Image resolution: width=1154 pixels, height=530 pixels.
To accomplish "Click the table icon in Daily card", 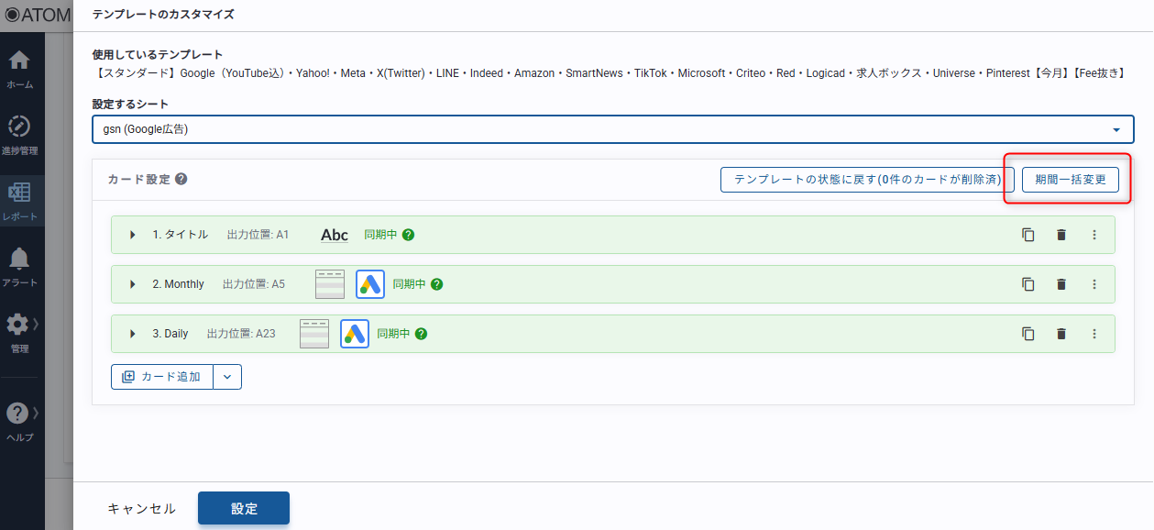I will click(314, 334).
